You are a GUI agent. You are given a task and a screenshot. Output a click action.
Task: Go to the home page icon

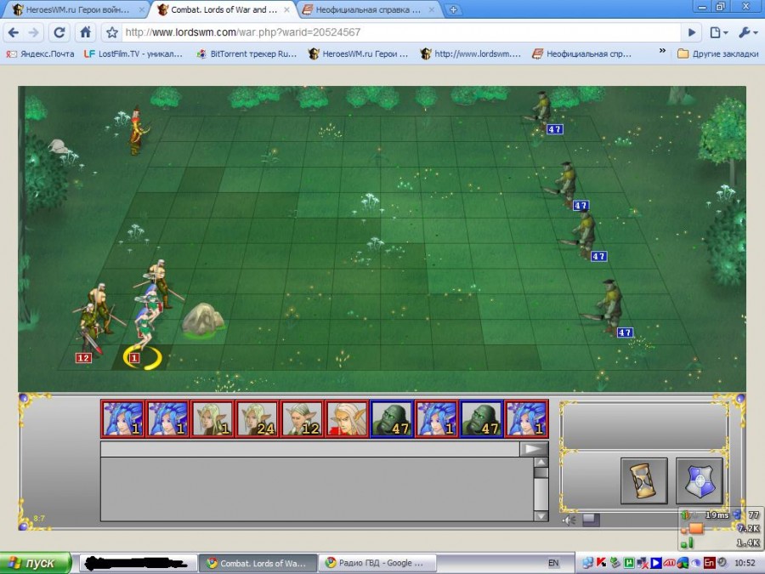click(85, 32)
